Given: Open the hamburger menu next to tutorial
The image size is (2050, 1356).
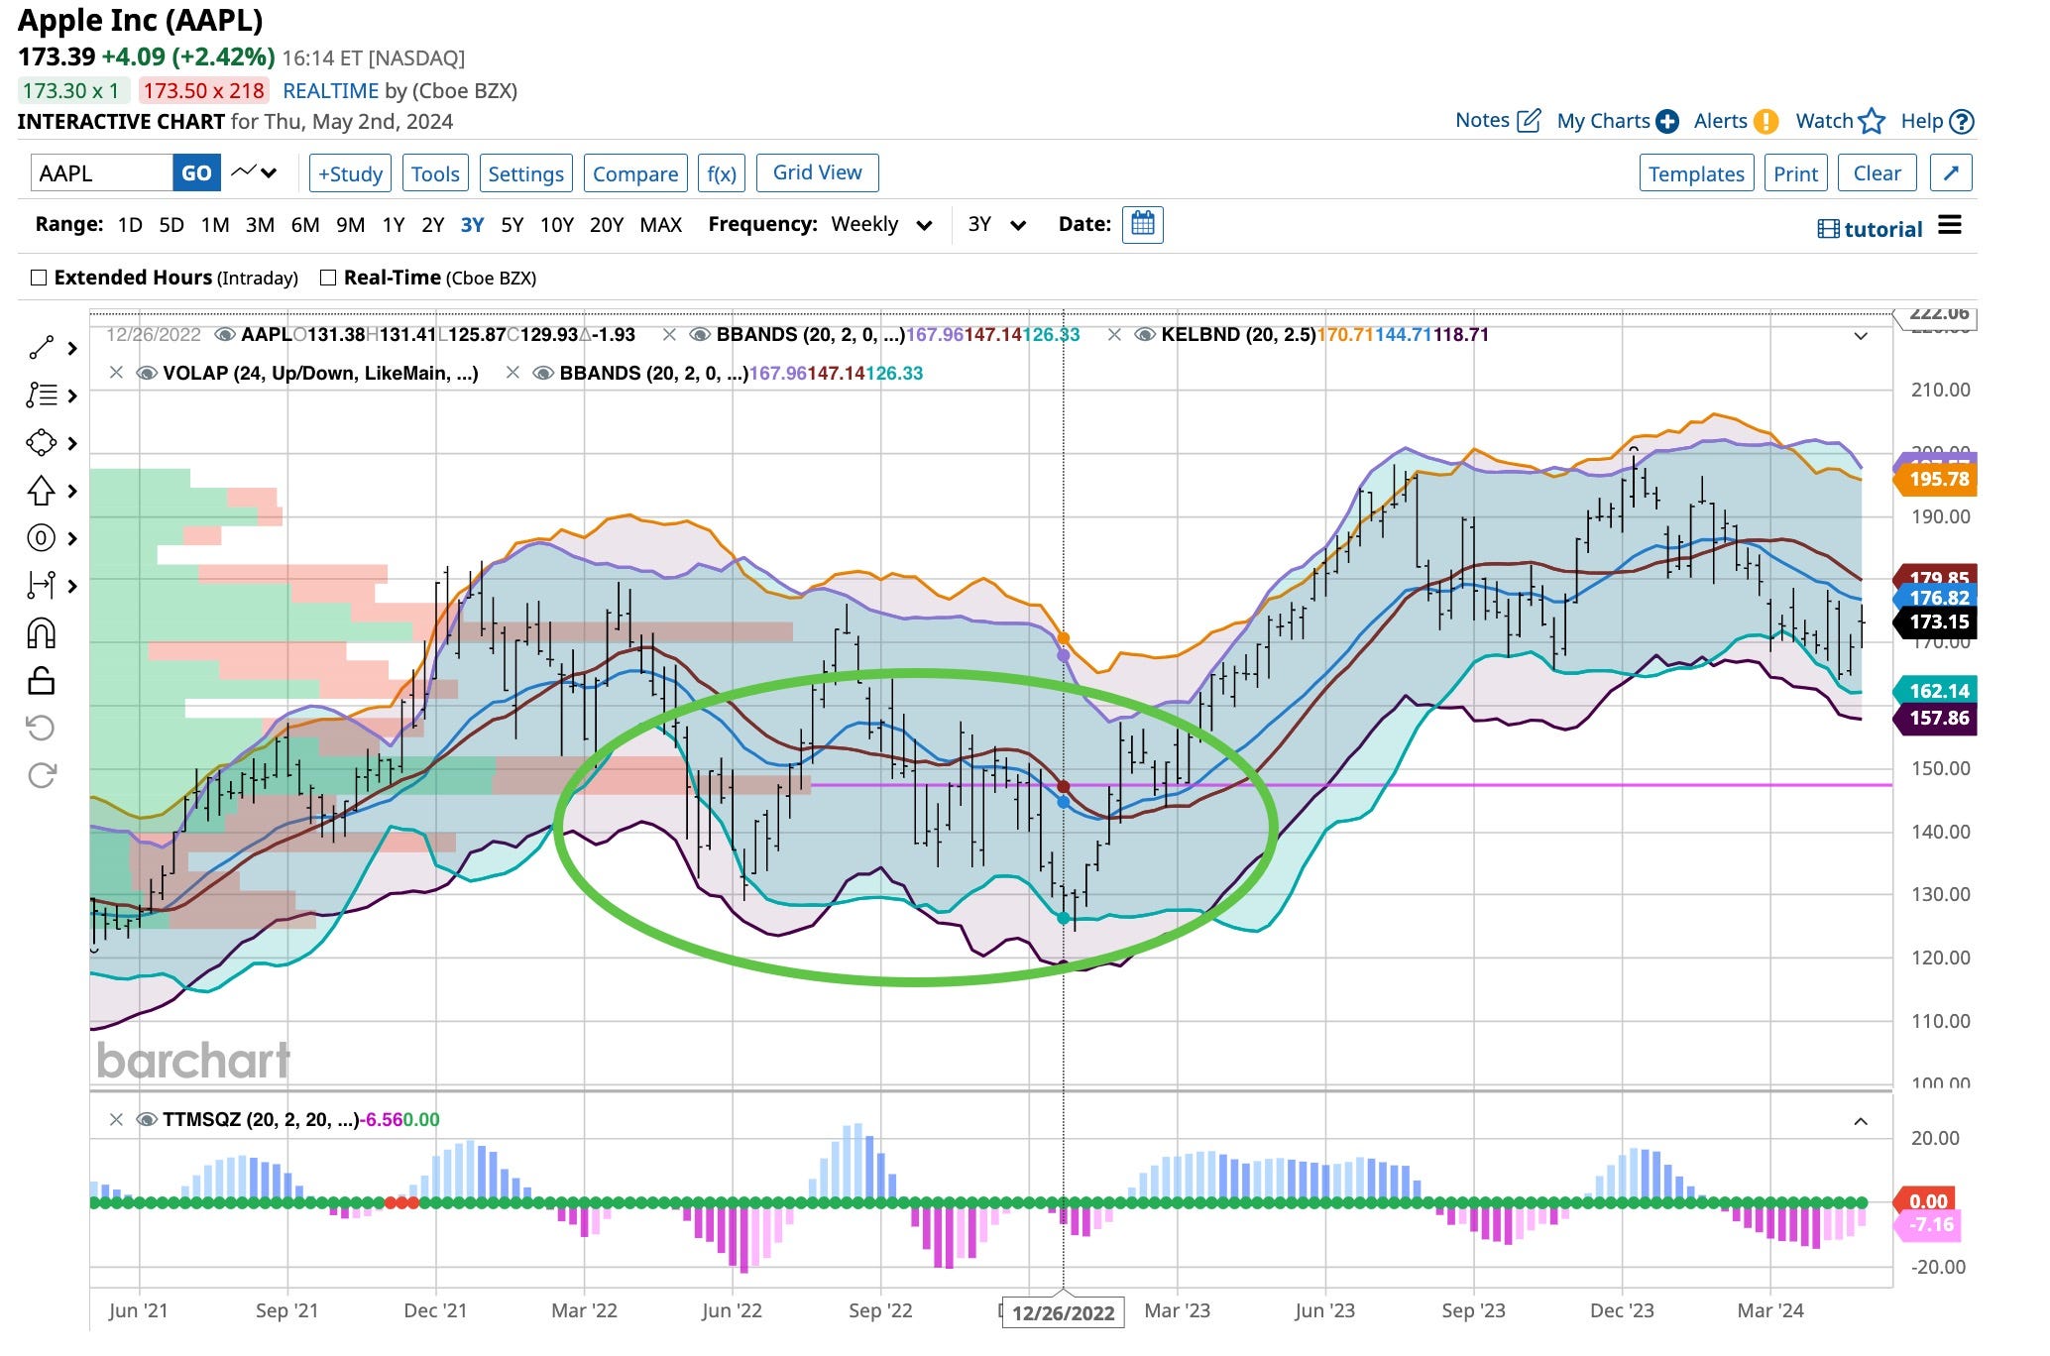Looking at the screenshot, I should 1950,225.
